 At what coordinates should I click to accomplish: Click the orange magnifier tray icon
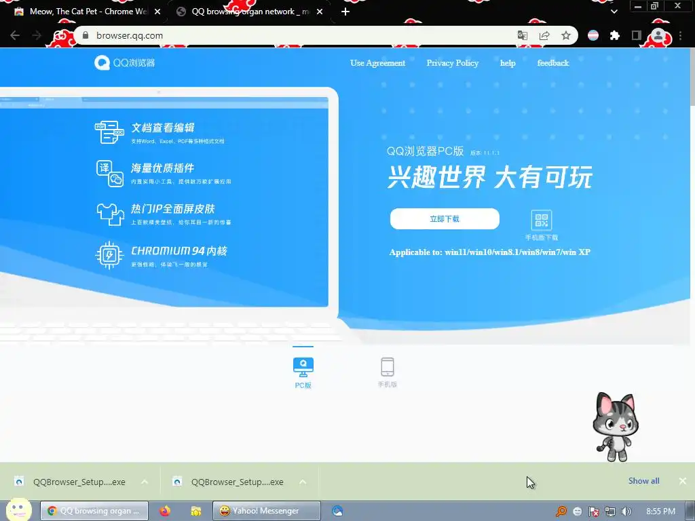point(561,512)
